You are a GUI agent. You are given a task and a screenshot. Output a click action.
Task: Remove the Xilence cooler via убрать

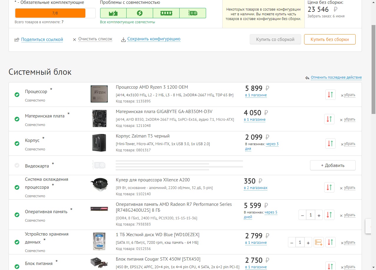coord(350,188)
